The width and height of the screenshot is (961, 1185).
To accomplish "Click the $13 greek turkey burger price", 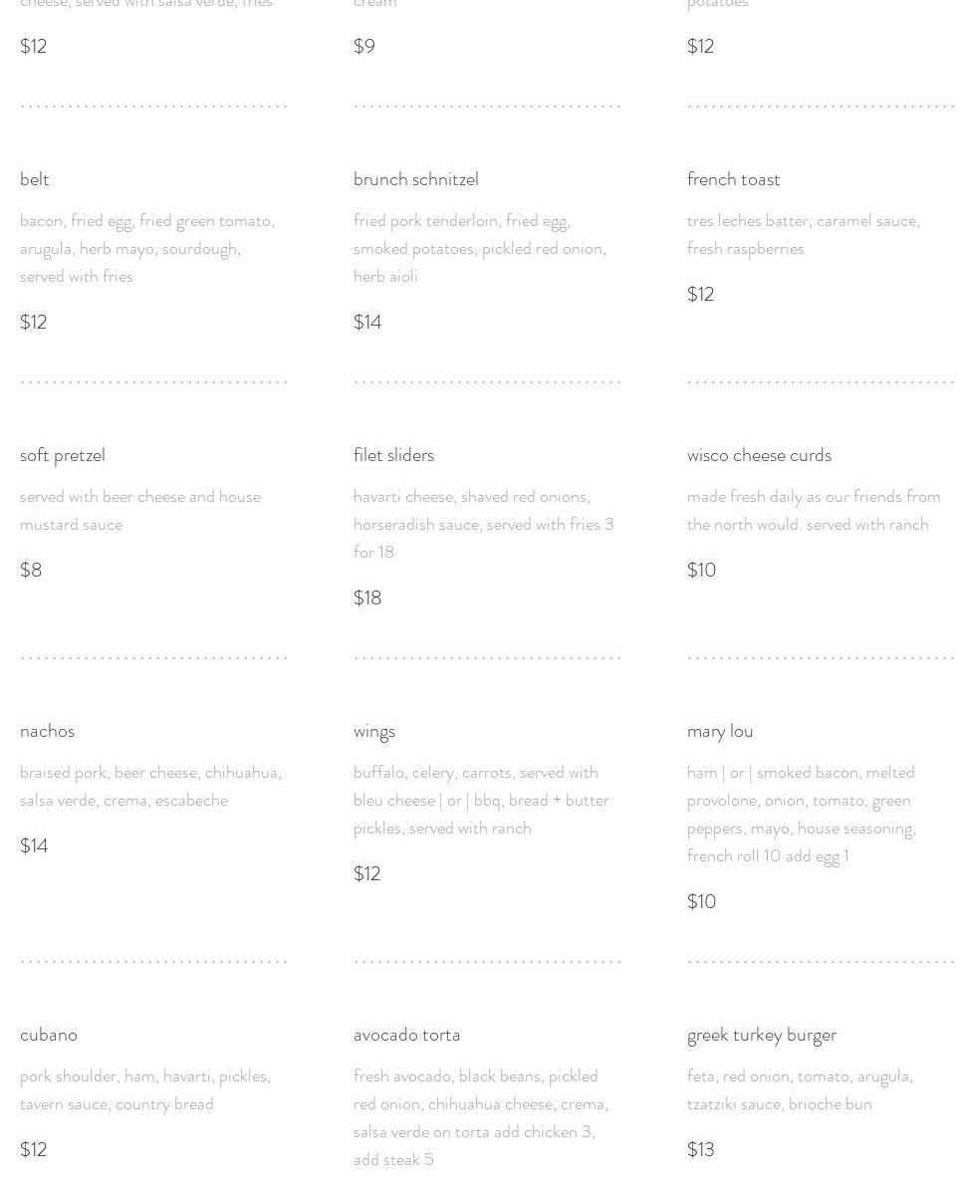I will 701,1149.
